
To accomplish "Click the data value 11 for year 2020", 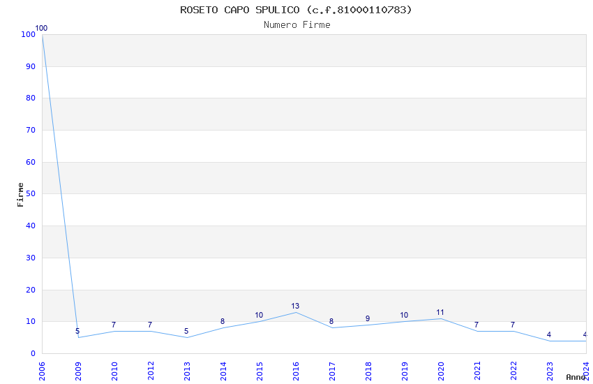I will tap(440, 312).
